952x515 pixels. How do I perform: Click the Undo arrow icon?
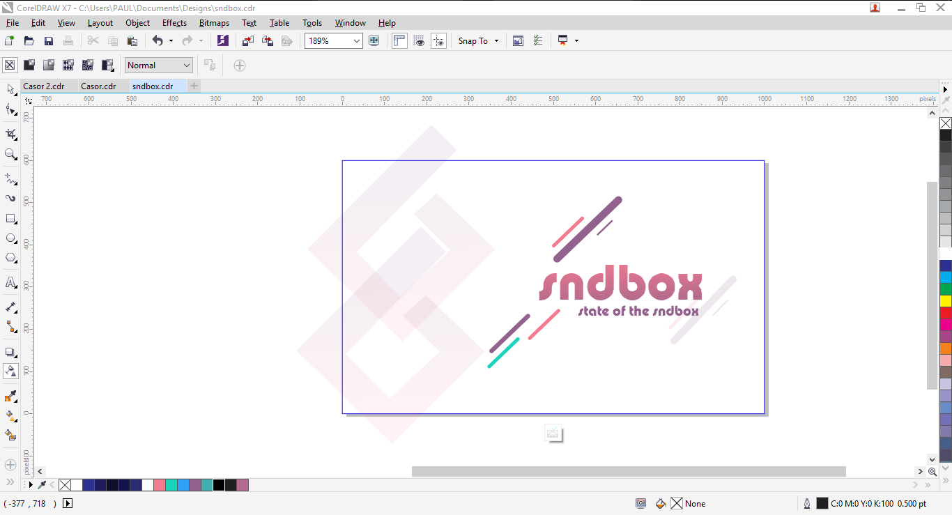point(158,41)
